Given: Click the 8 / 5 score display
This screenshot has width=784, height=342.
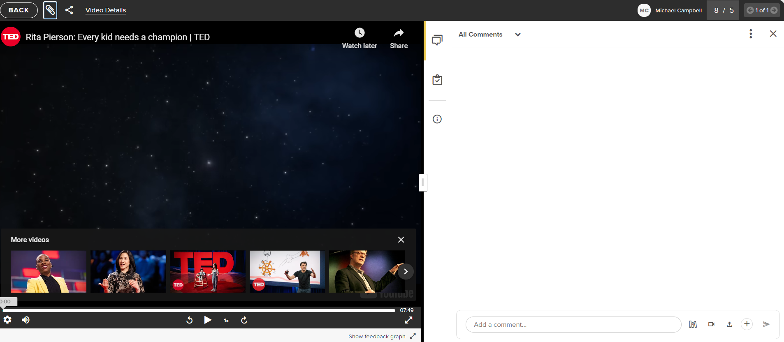Looking at the screenshot, I should pos(724,10).
